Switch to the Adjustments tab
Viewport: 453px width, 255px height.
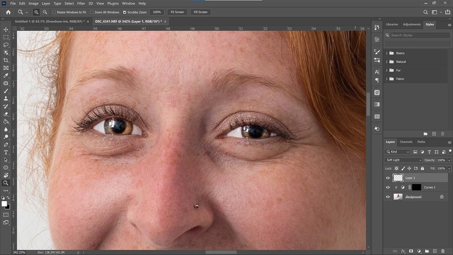coord(412,24)
